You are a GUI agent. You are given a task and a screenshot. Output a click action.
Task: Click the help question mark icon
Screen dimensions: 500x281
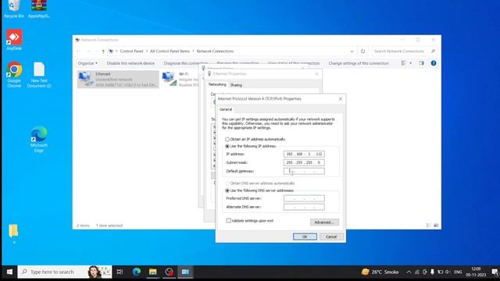click(434, 63)
